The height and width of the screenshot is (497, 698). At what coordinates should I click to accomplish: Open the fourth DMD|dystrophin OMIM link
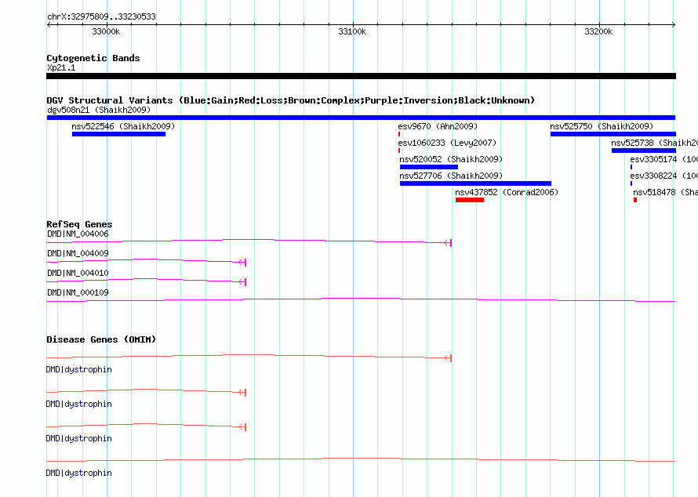point(78,473)
